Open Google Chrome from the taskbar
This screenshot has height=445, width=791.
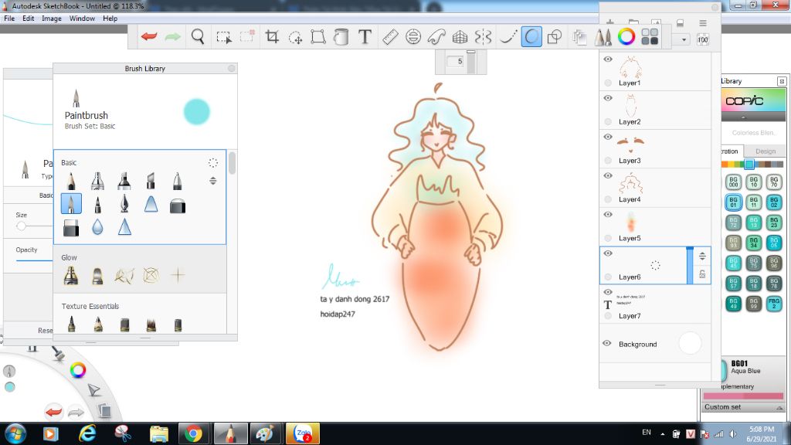[x=192, y=433]
